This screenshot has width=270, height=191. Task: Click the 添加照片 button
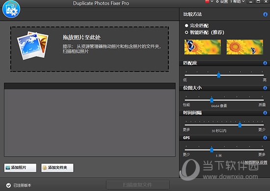click(20, 167)
